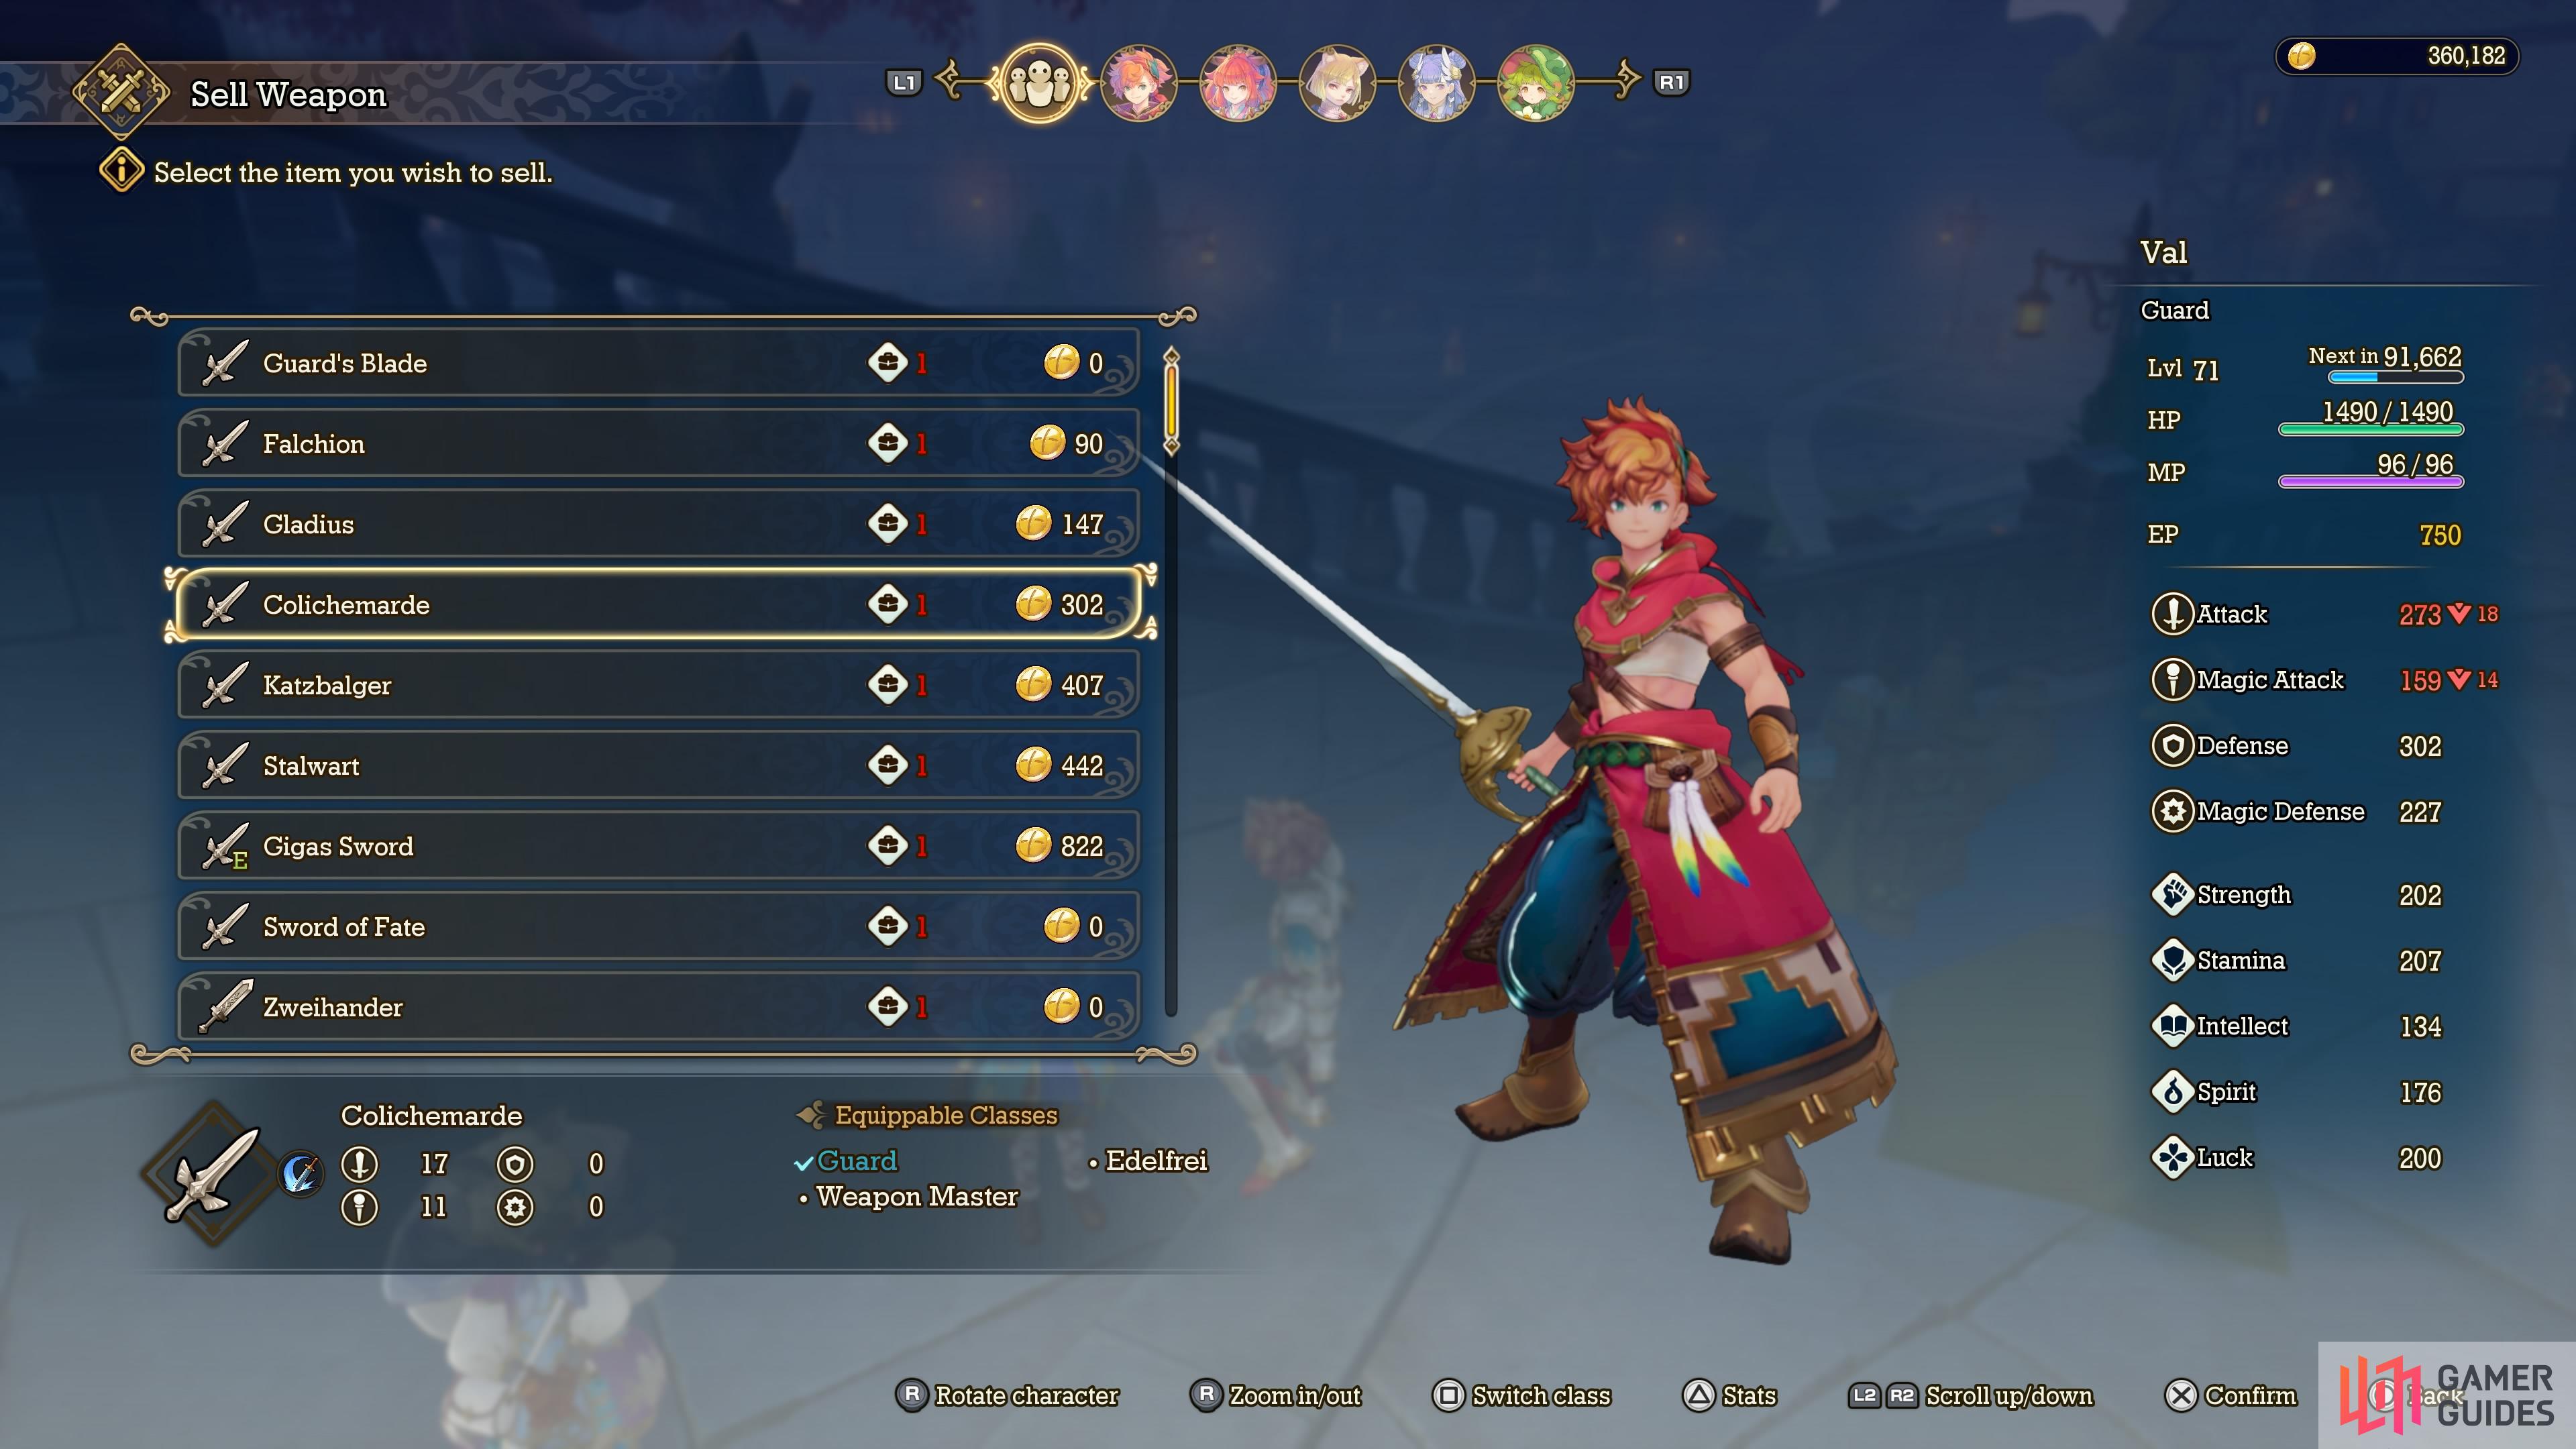Click the weapon list scrollbar thumb
This screenshot has width=2576, height=1449.
point(1171,401)
